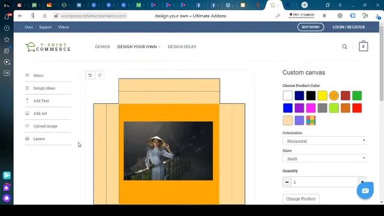Choose the magenta product color
The height and width of the screenshot is (216, 384).
[311, 108]
